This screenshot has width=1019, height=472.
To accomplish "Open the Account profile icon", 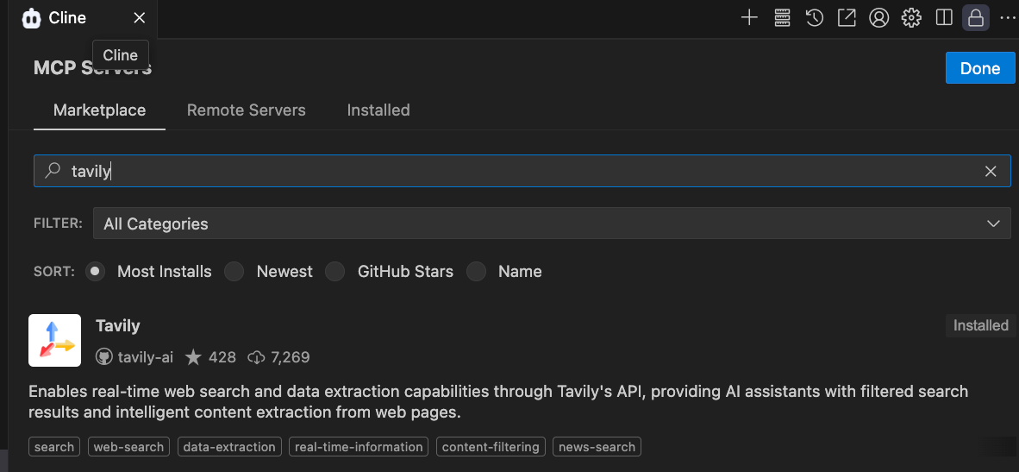I will click(879, 17).
